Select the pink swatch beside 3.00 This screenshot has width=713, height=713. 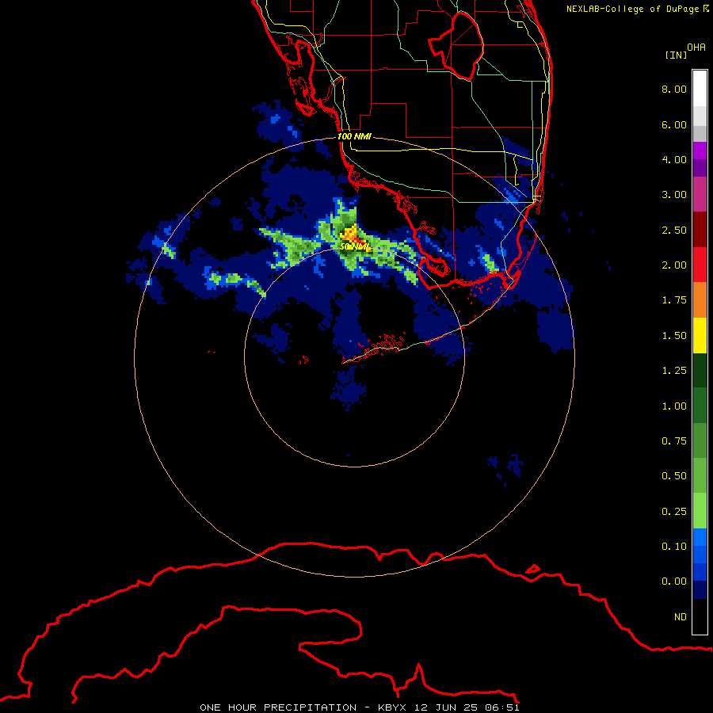click(700, 194)
